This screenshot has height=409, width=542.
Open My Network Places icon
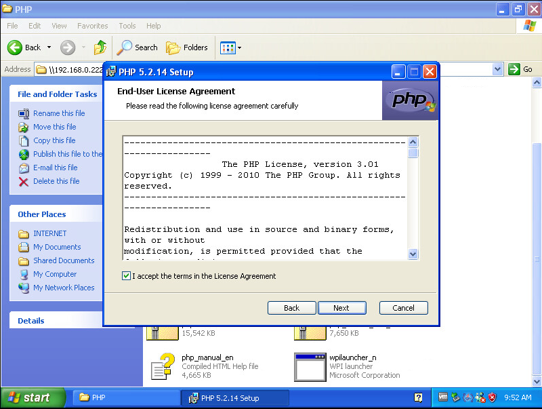tap(24, 288)
